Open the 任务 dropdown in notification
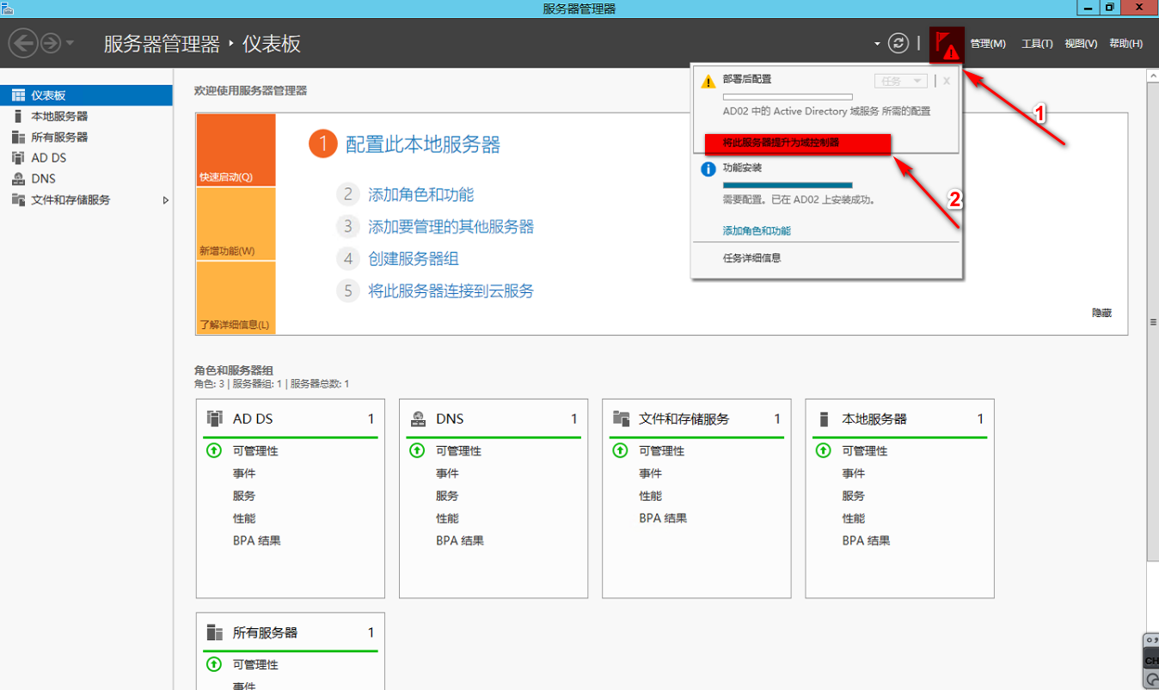Screen dimensions: 1159x690 (900, 81)
